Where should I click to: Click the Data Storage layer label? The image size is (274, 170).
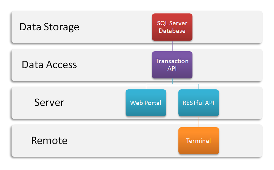pyautogui.click(x=49, y=27)
